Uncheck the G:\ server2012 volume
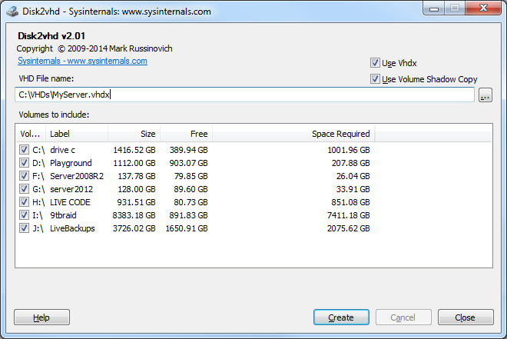 pos(24,189)
